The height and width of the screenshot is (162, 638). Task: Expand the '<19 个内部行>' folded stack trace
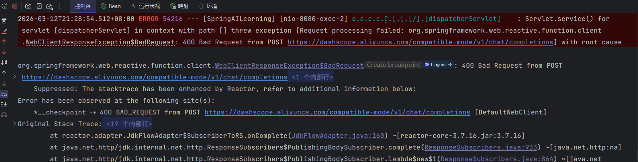point(127,124)
